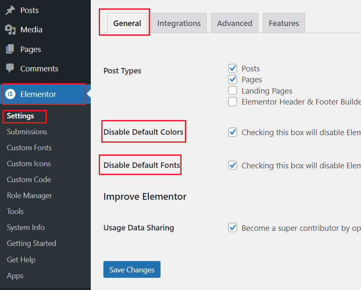Click the Elementor logo icon
Screen dimensions: 361x290
pos(11,94)
